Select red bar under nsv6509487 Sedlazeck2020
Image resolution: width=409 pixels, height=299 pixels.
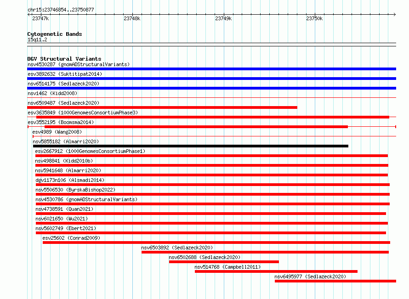(162, 107)
